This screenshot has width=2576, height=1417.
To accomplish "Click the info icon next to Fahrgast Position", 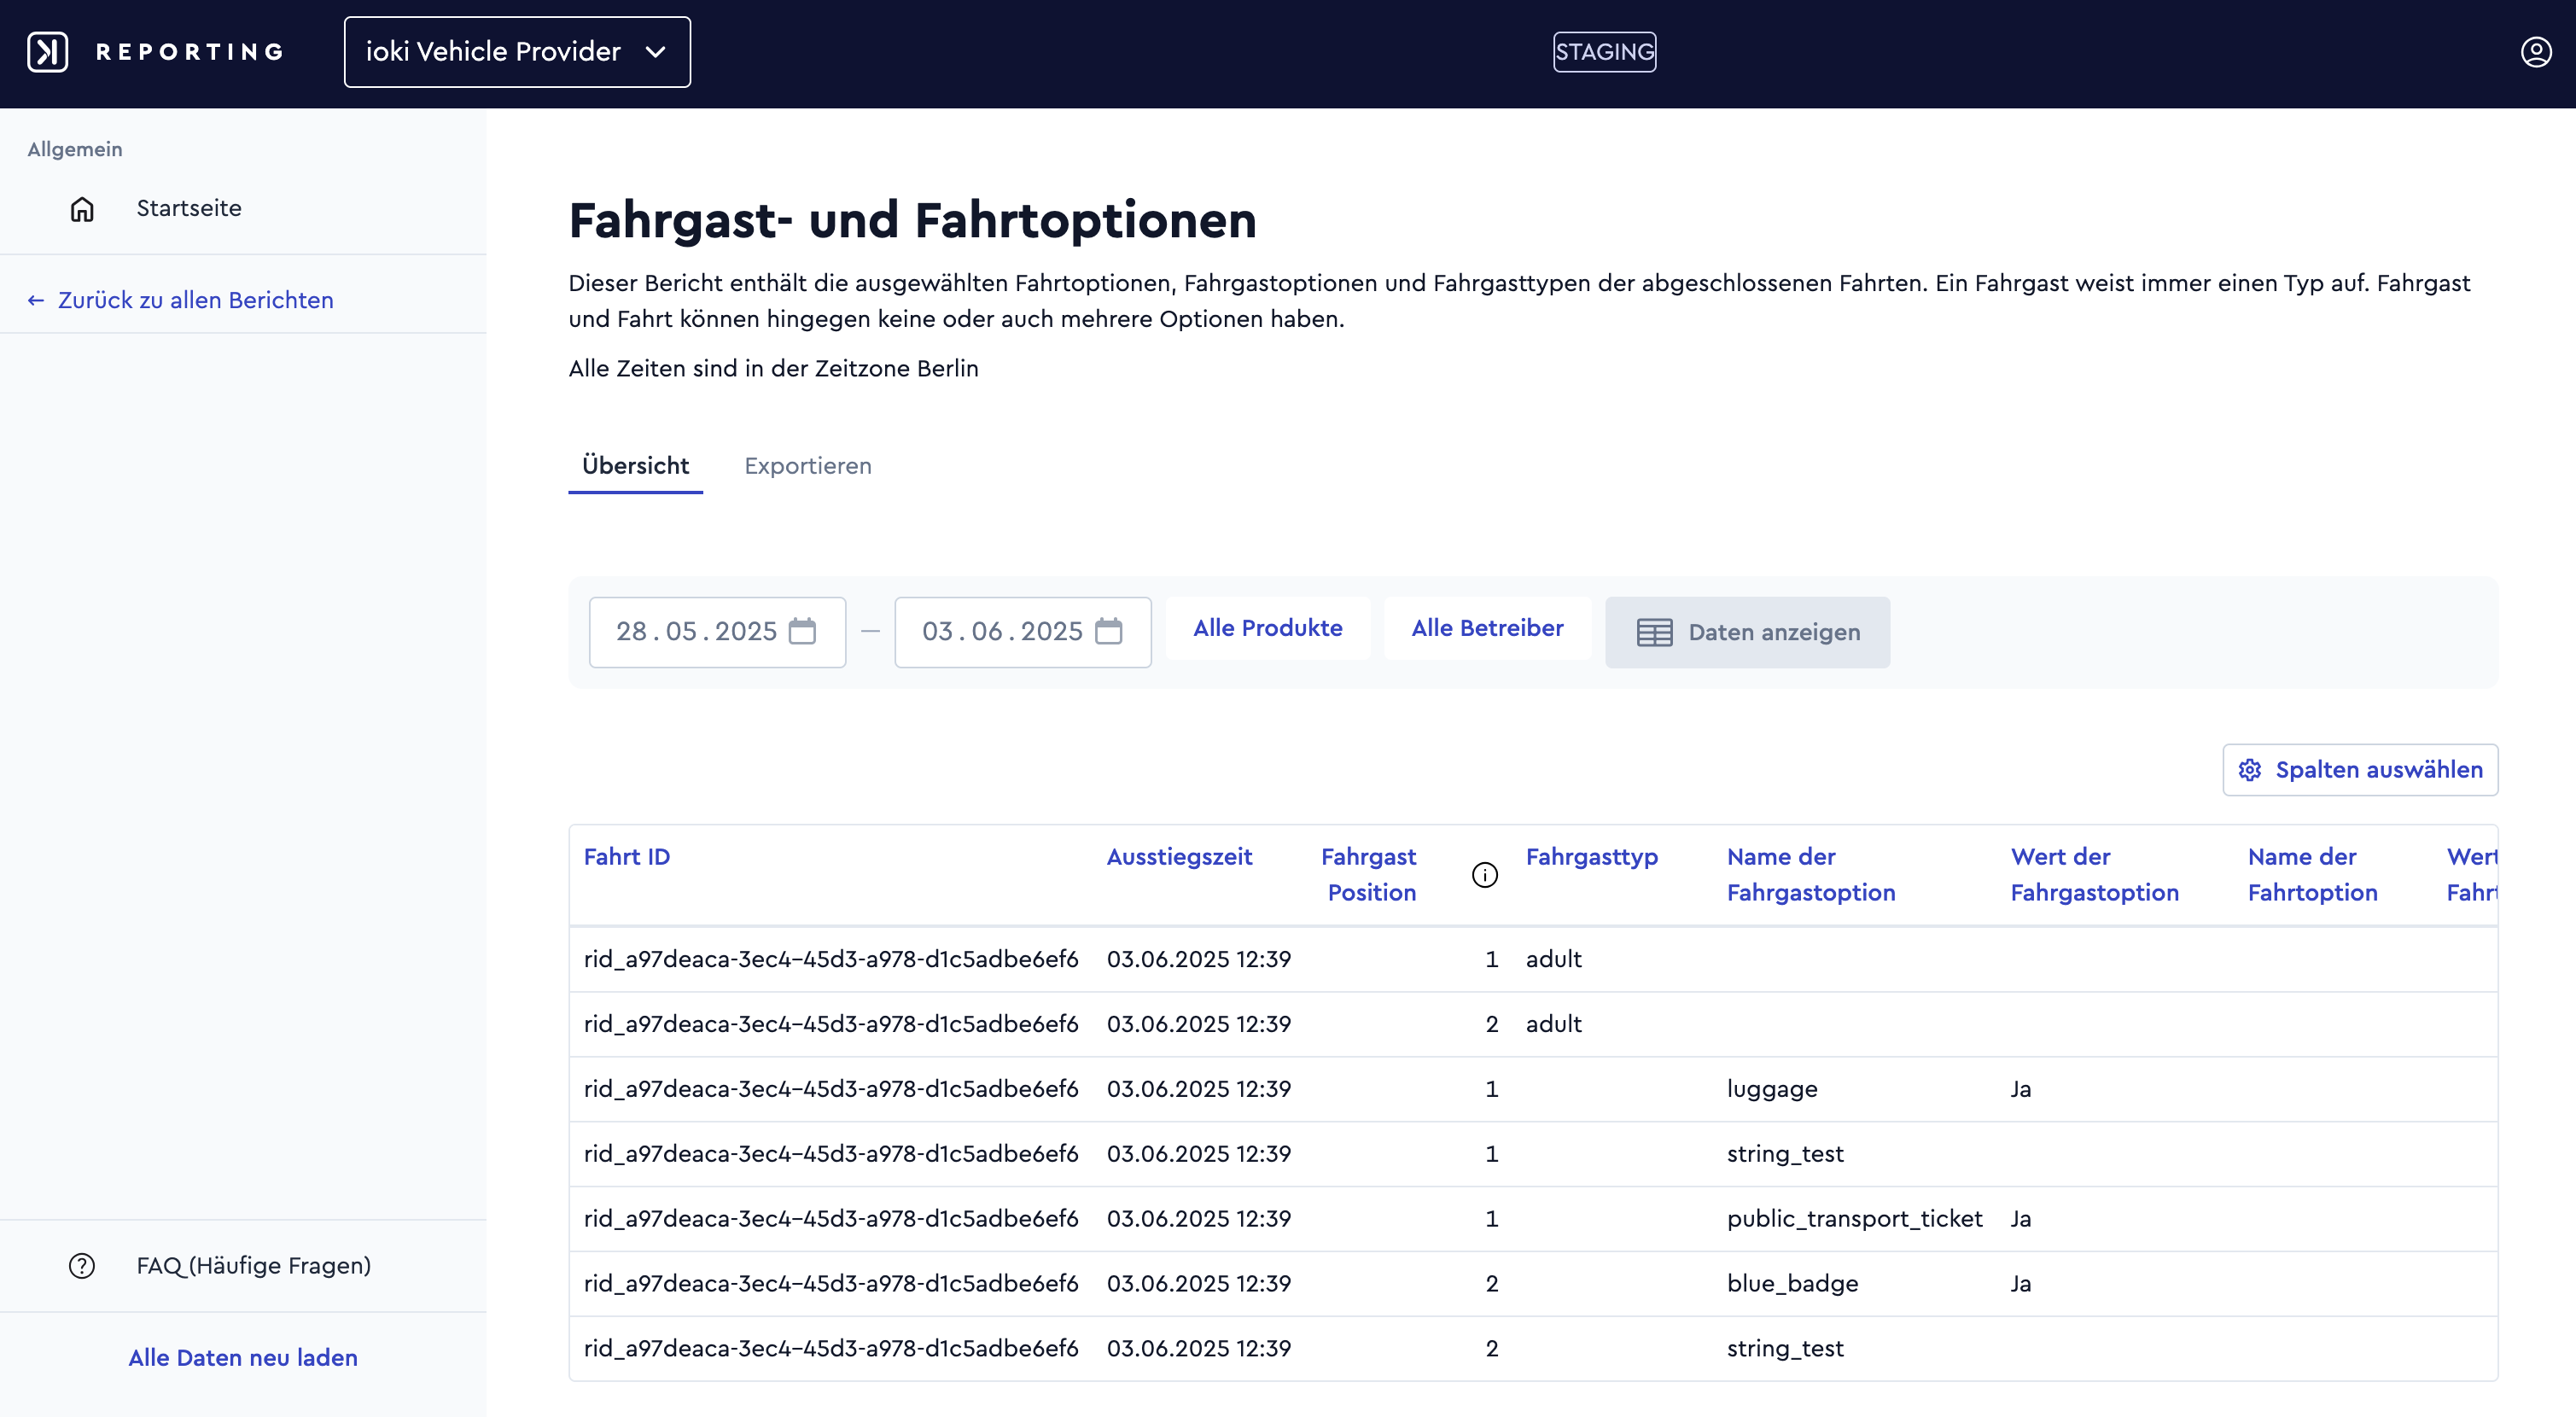I will click(1485, 875).
